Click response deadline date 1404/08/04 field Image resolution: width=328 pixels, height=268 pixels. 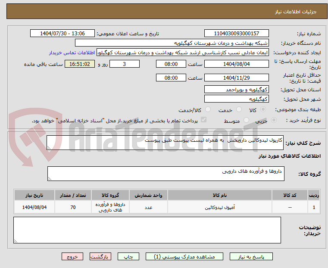coord(236,64)
